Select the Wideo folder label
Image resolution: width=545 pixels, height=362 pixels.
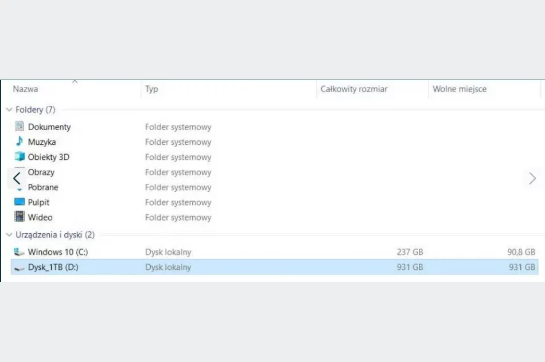pyautogui.click(x=40, y=218)
